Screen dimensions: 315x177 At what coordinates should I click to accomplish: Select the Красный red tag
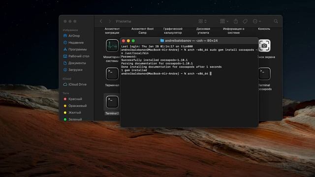(x=73, y=99)
